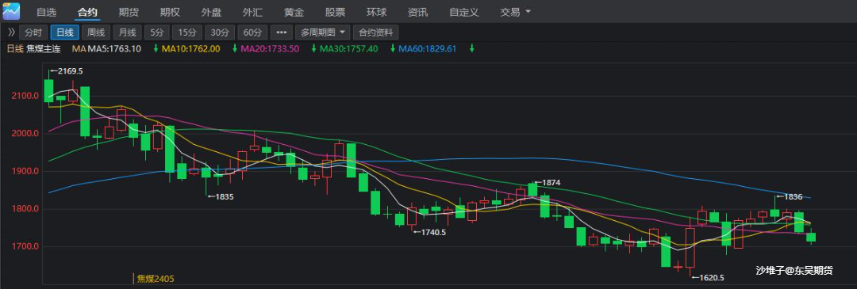Open 合约资料 contract info

click(x=376, y=32)
